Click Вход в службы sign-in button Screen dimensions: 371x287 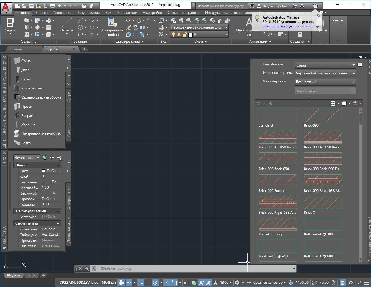tap(273, 6)
